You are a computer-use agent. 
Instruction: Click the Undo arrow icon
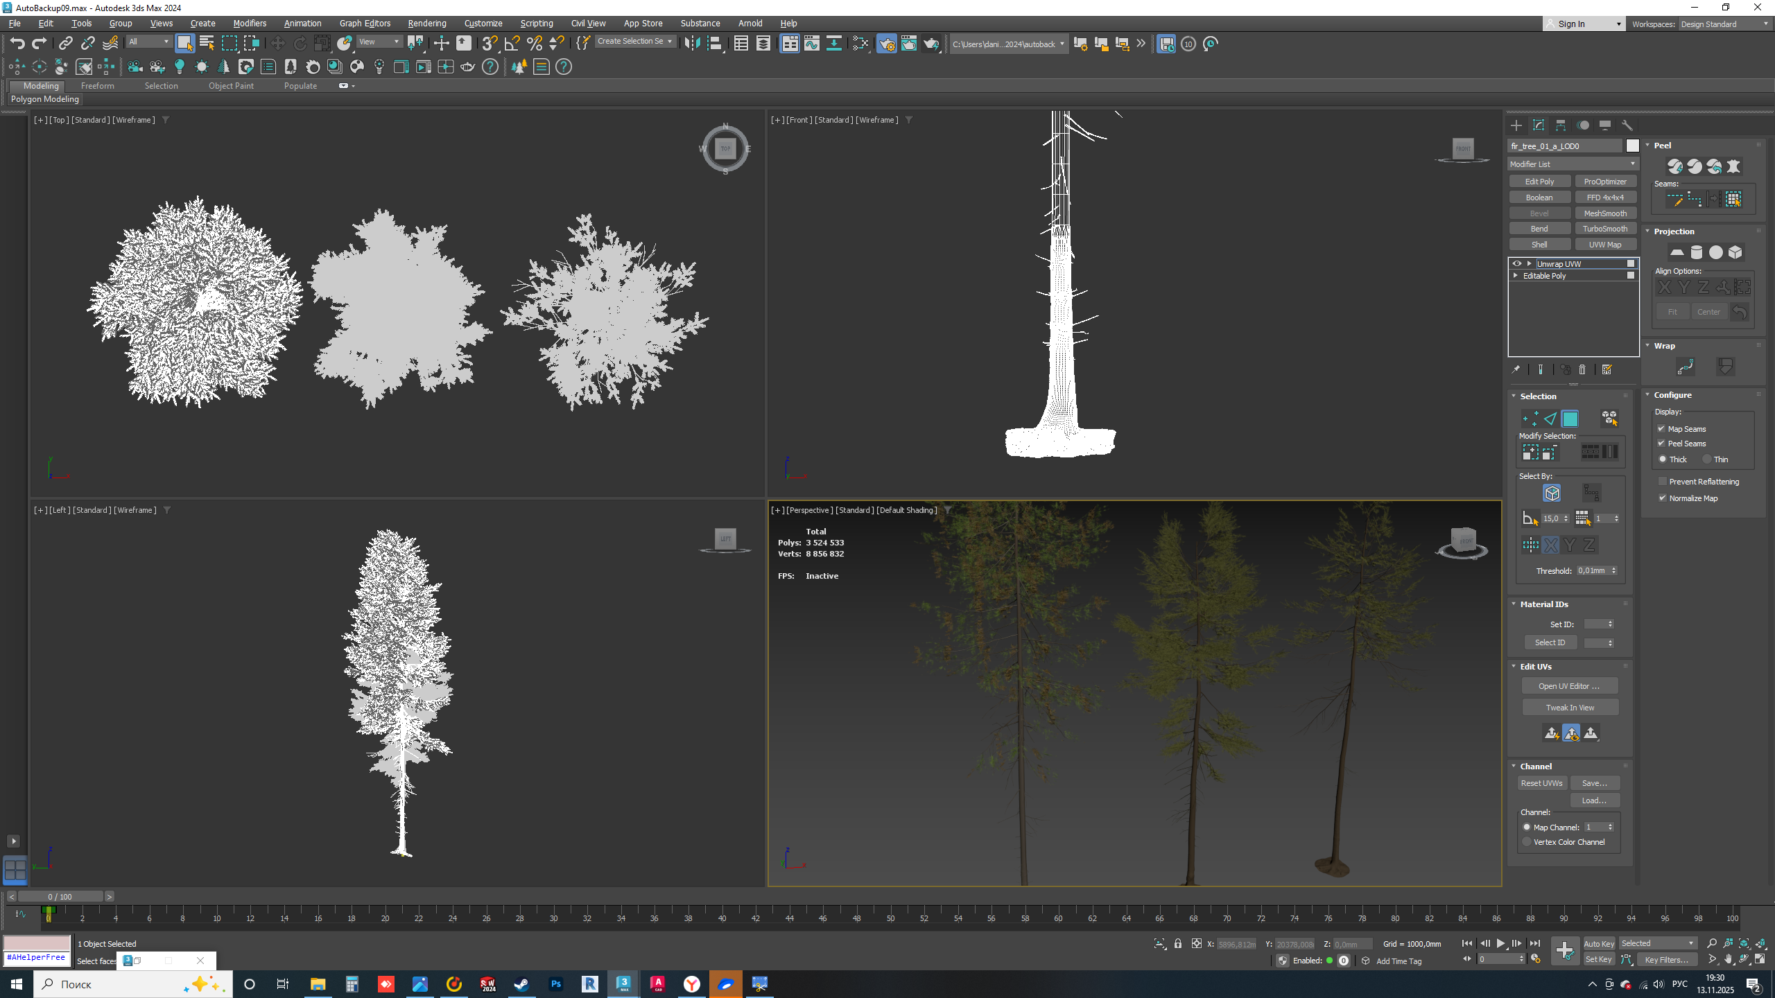[x=17, y=44]
